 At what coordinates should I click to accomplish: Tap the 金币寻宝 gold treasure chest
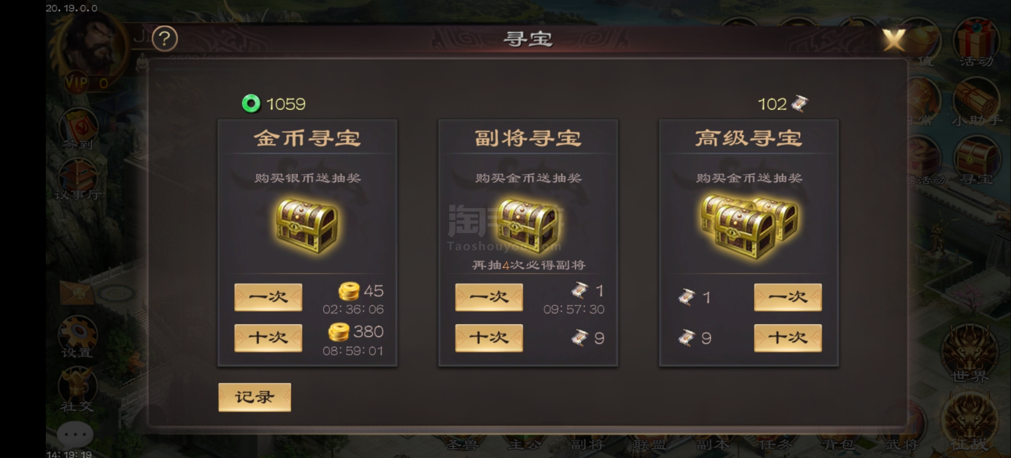(307, 226)
